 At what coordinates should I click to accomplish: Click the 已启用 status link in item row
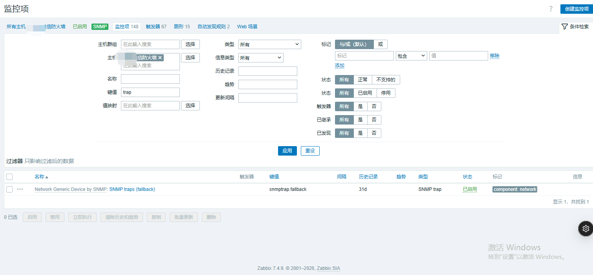click(470, 189)
